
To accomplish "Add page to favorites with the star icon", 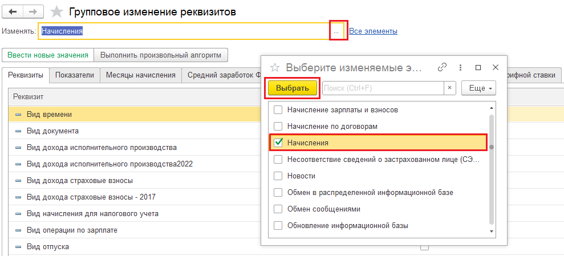I will [56, 12].
